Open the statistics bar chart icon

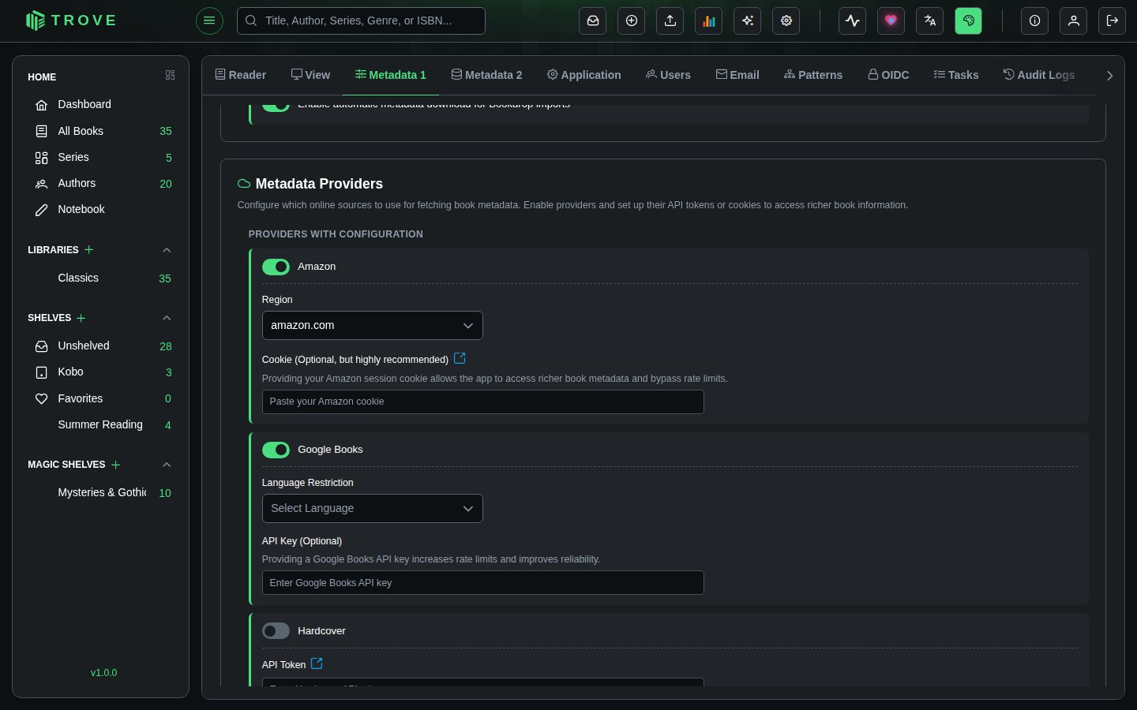[709, 21]
